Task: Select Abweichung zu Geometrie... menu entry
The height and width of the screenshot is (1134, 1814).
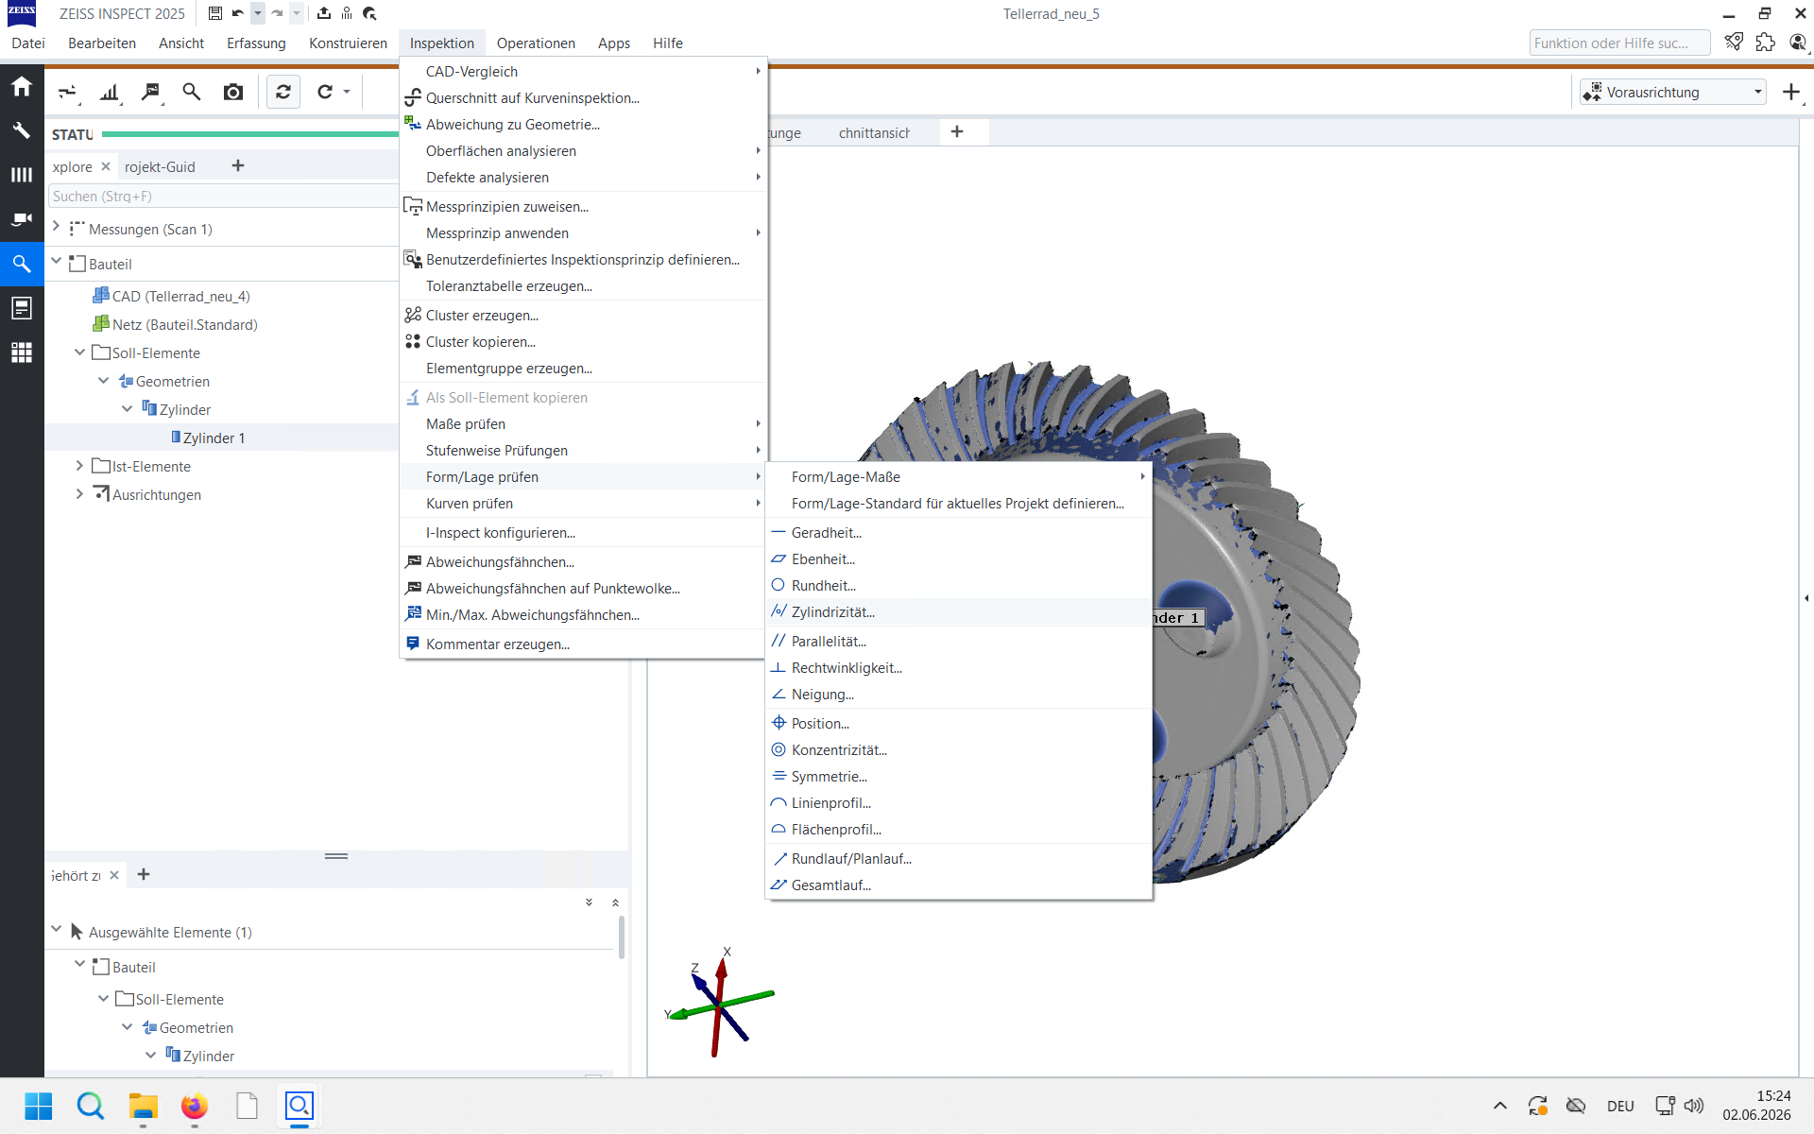Action: tap(583, 125)
